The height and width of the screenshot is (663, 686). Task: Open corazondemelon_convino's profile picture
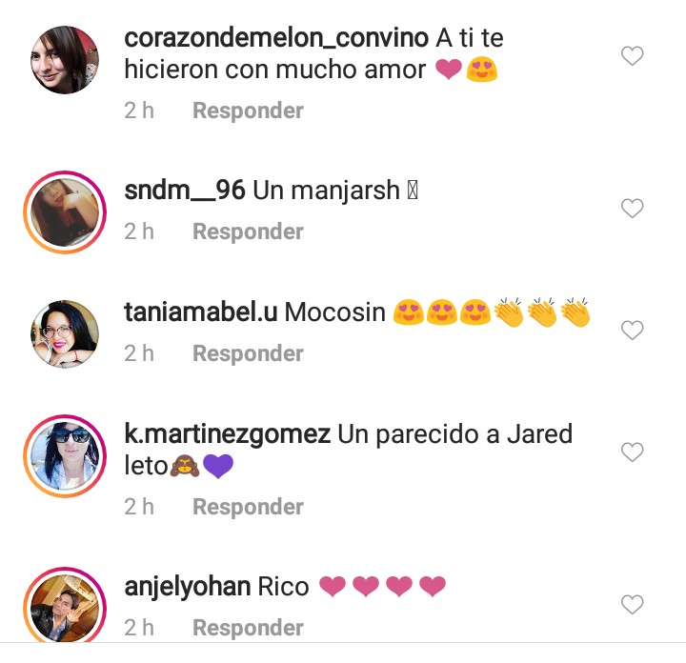(65, 60)
